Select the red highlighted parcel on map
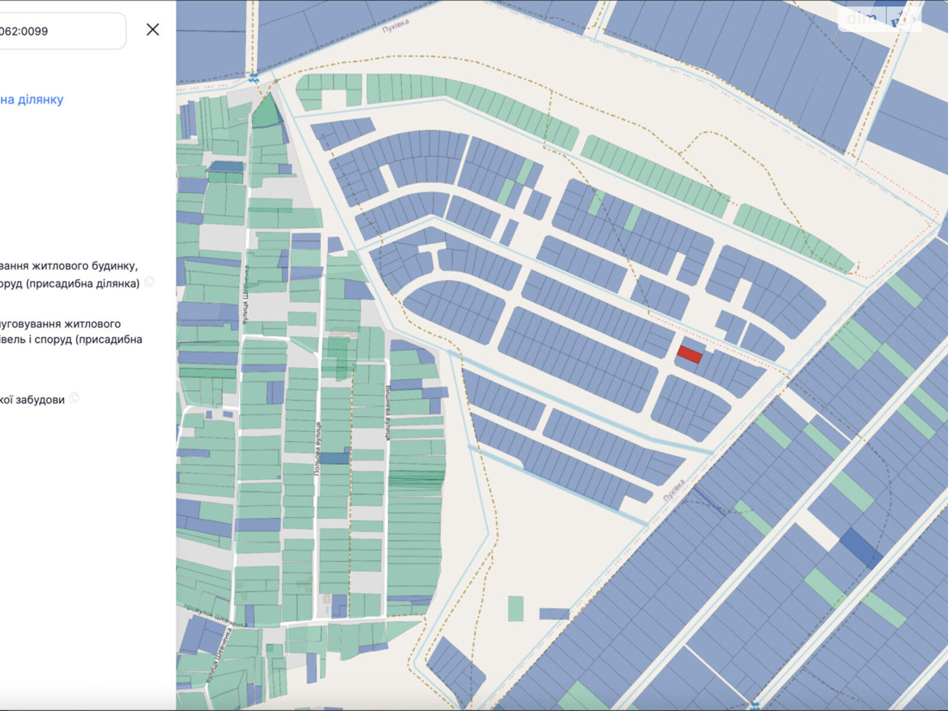The width and height of the screenshot is (948, 711). tap(690, 354)
